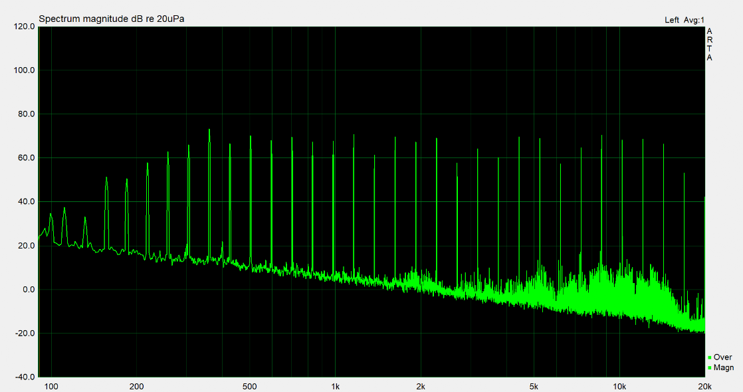
Task: Click the 'Over' legend text
Action: coord(722,357)
